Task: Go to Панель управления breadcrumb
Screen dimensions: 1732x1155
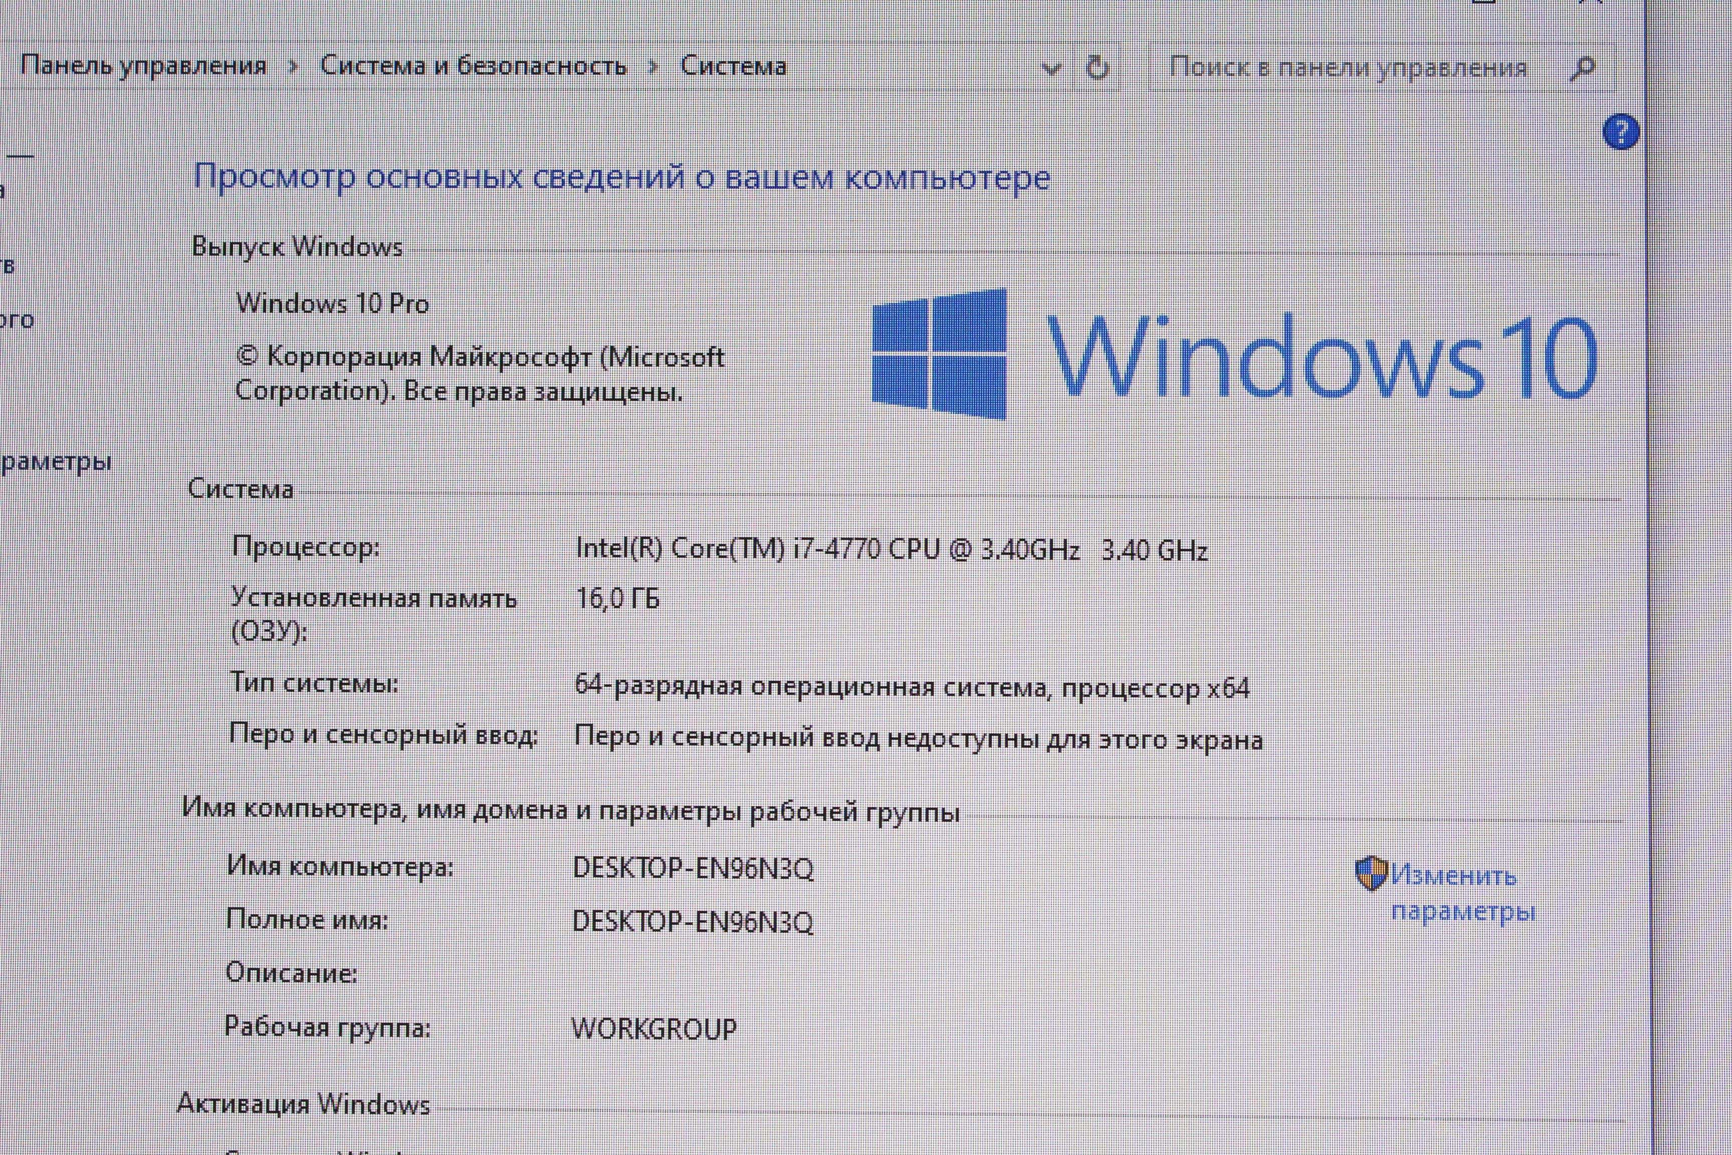Action: 143,66
